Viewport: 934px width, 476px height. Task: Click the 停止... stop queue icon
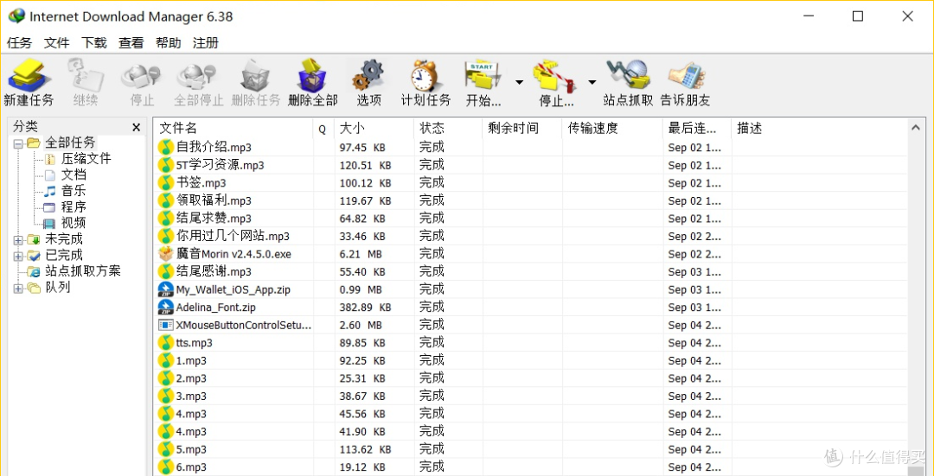(x=554, y=76)
